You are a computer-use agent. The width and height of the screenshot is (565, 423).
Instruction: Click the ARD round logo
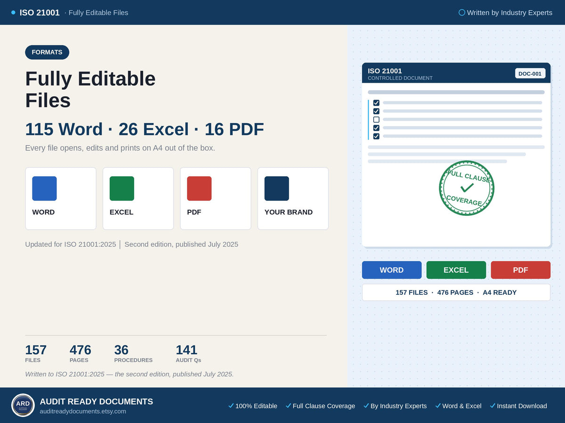click(x=23, y=405)
